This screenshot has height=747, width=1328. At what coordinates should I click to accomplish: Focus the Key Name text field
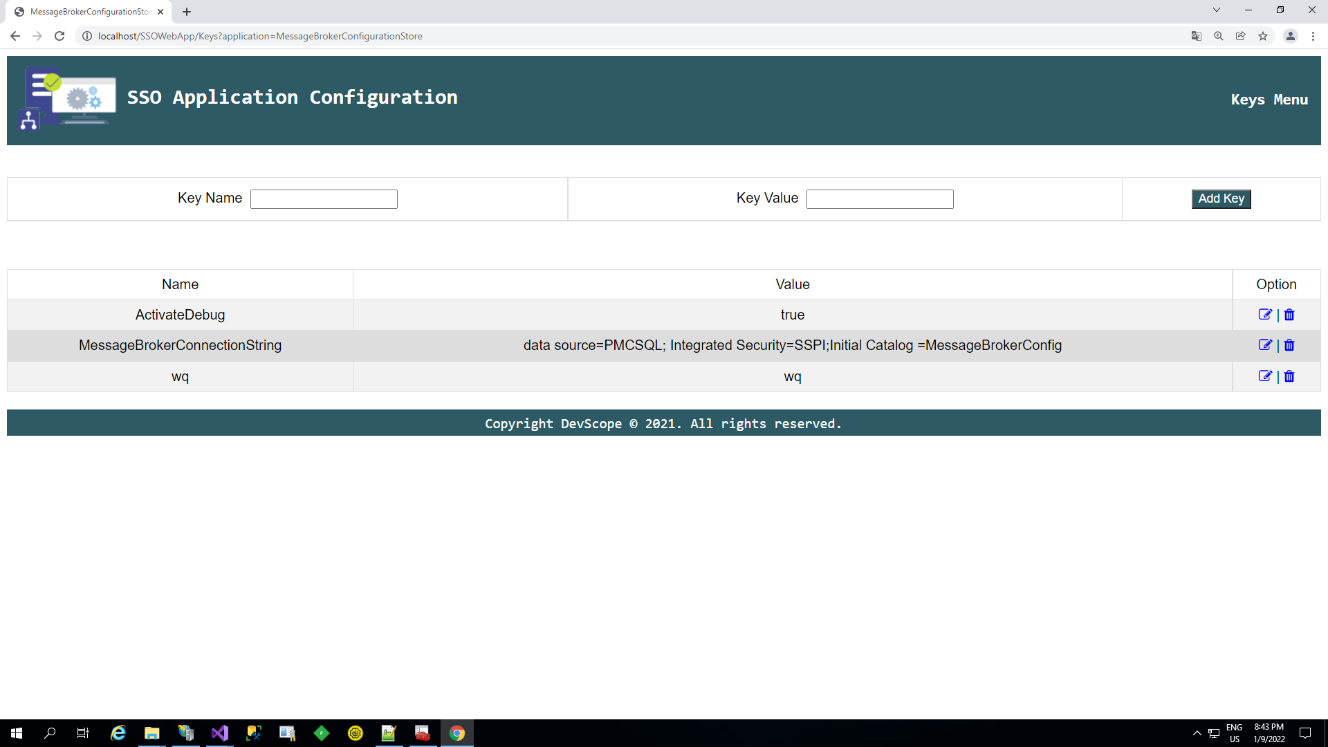(x=324, y=199)
